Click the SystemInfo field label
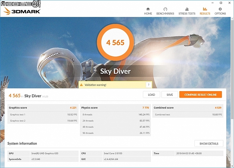 15,159
